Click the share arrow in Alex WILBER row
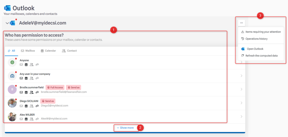Viewport: 288px width, 137px height. (x=37, y=119)
